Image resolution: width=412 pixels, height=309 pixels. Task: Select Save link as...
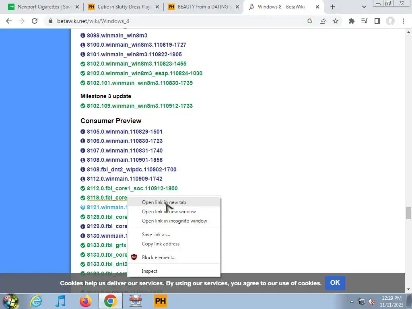pos(174,235)
